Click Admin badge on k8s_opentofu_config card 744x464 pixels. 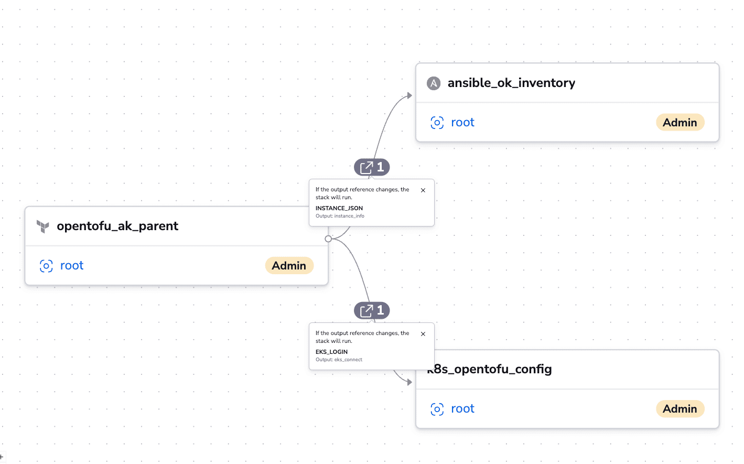[x=680, y=409]
